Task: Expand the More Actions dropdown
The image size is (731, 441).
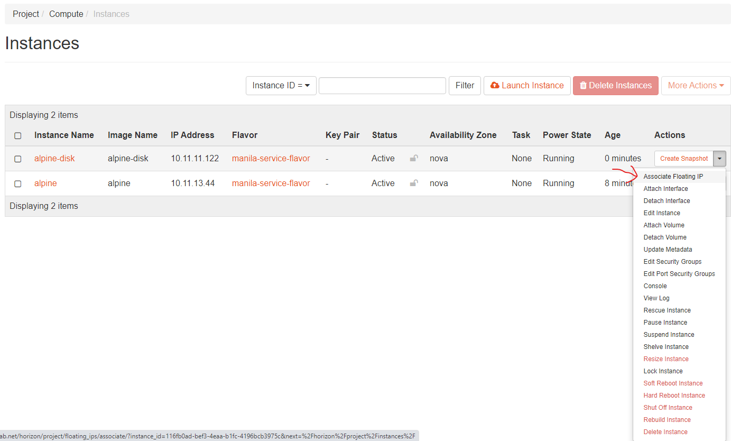Action: 696,86
